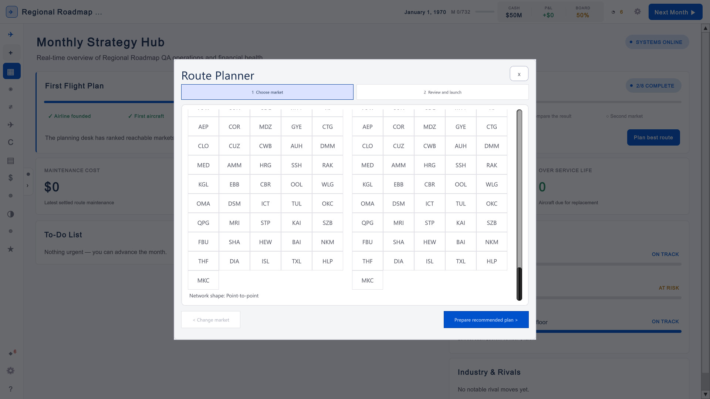The height and width of the screenshot is (399, 710).
Task: Select HLP in the left market grid
Action: [x=328, y=261]
